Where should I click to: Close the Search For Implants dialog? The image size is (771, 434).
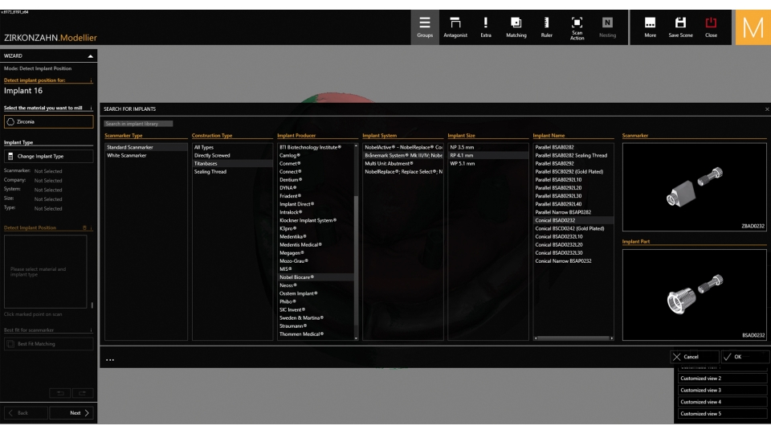click(x=766, y=109)
